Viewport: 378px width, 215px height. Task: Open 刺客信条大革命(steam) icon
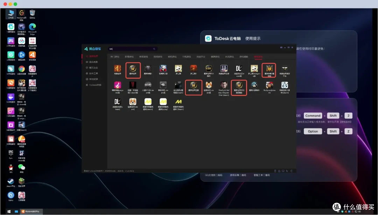pos(285,85)
